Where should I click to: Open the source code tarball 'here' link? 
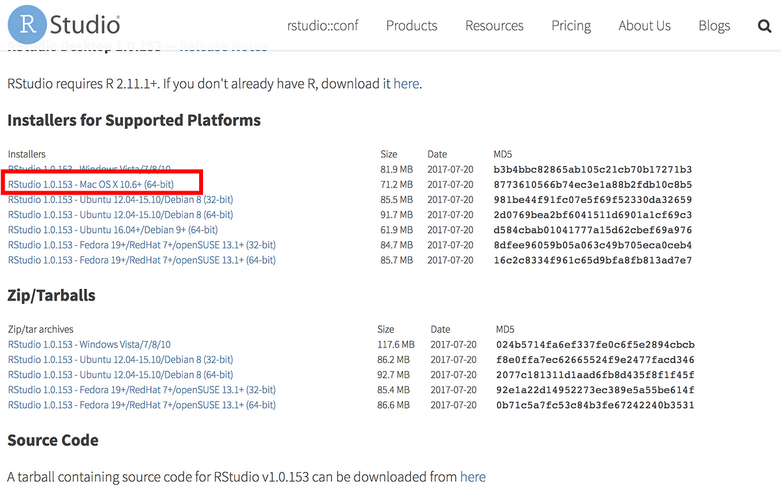(473, 477)
